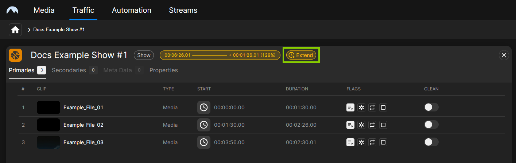Viewport: 516px width, 163px height.
Task: Select the Example_File_01 clip thumbnail
Action: [49, 107]
